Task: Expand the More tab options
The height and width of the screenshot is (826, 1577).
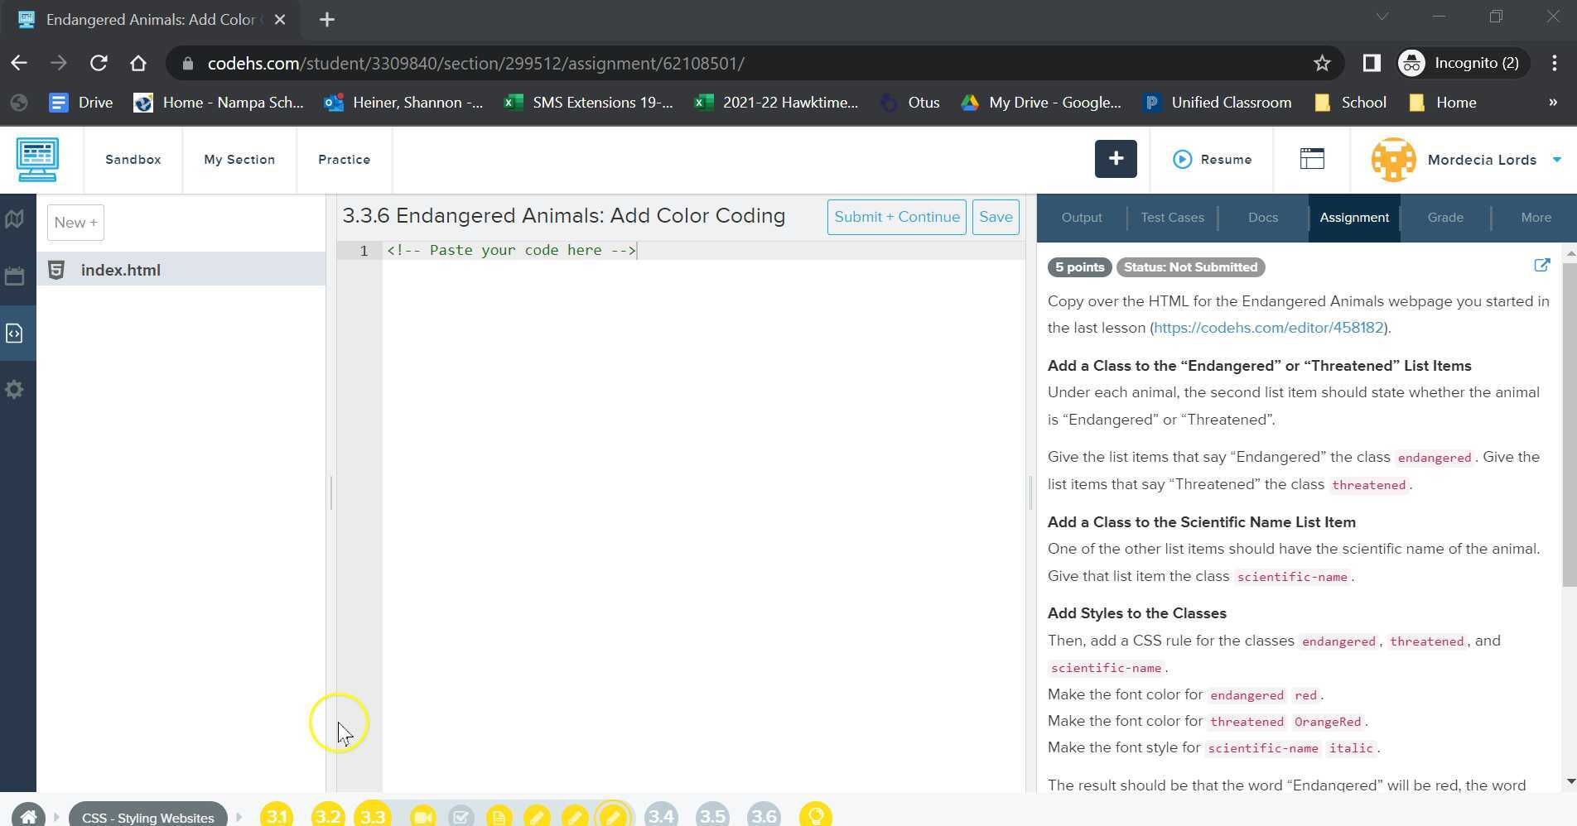Action: [x=1536, y=218]
